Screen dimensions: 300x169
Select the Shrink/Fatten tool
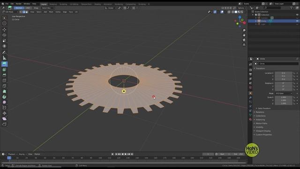click(4, 113)
